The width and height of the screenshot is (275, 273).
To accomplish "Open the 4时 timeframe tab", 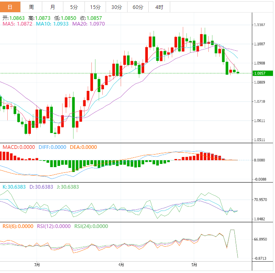I will (159, 7).
